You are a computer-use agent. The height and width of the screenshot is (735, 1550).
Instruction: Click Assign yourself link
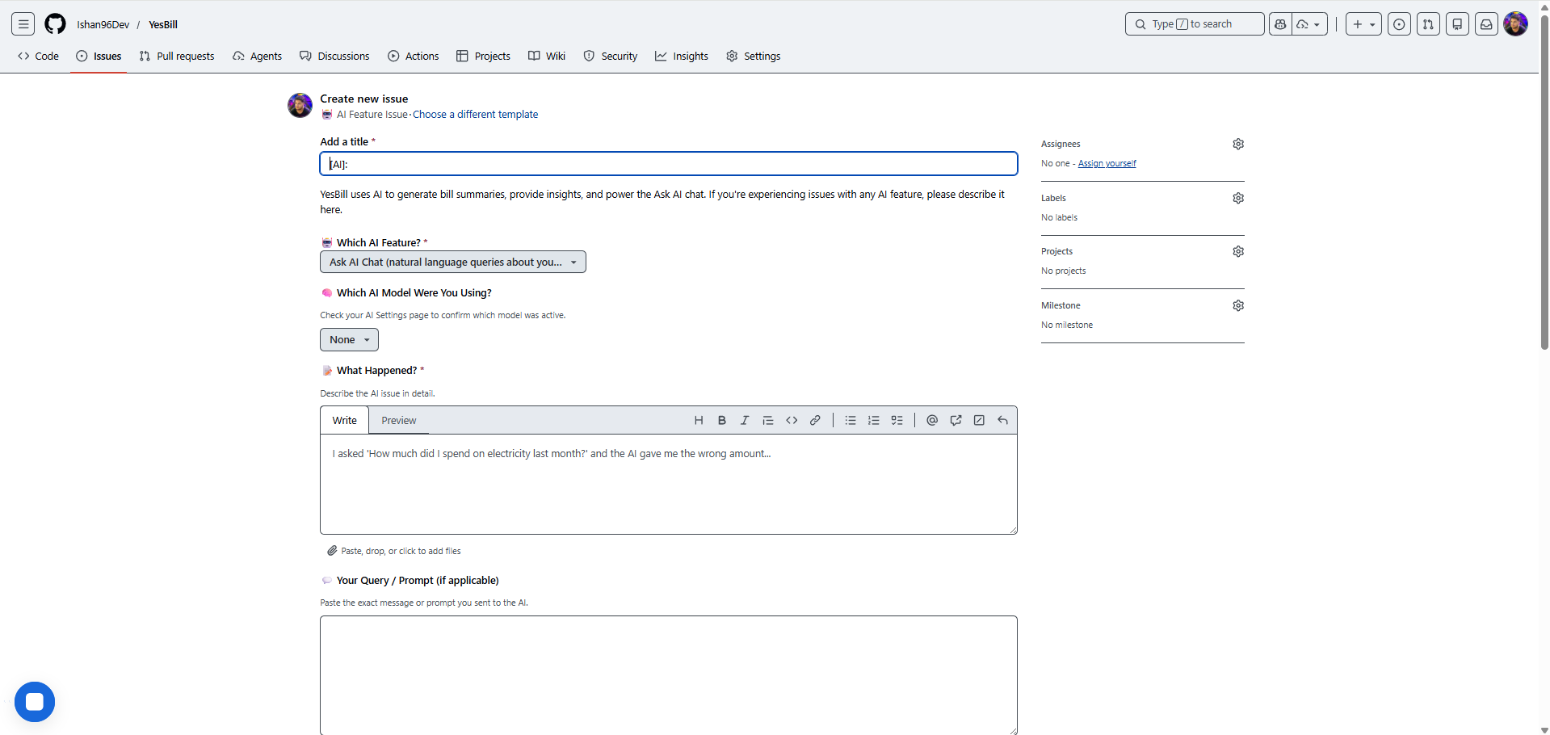click(1107, 163)
